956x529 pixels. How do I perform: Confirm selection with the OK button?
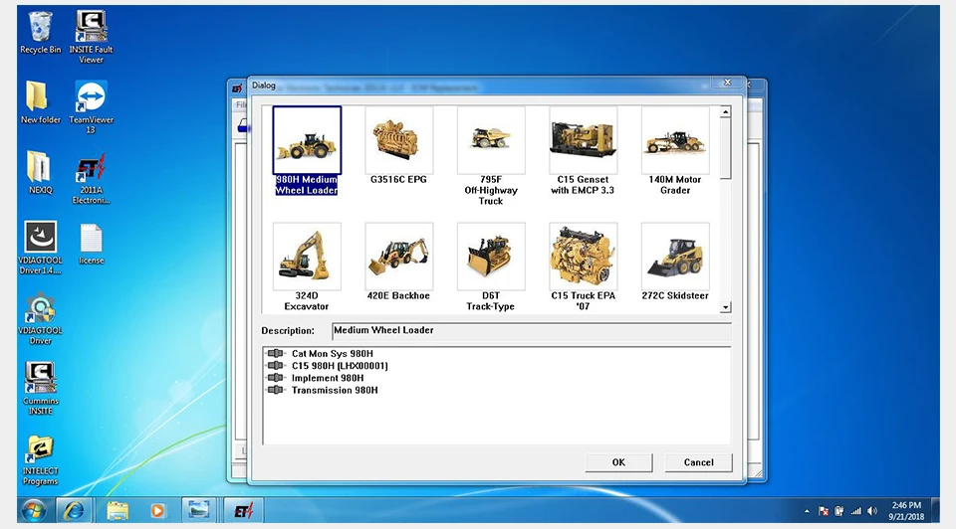(618, 462)
